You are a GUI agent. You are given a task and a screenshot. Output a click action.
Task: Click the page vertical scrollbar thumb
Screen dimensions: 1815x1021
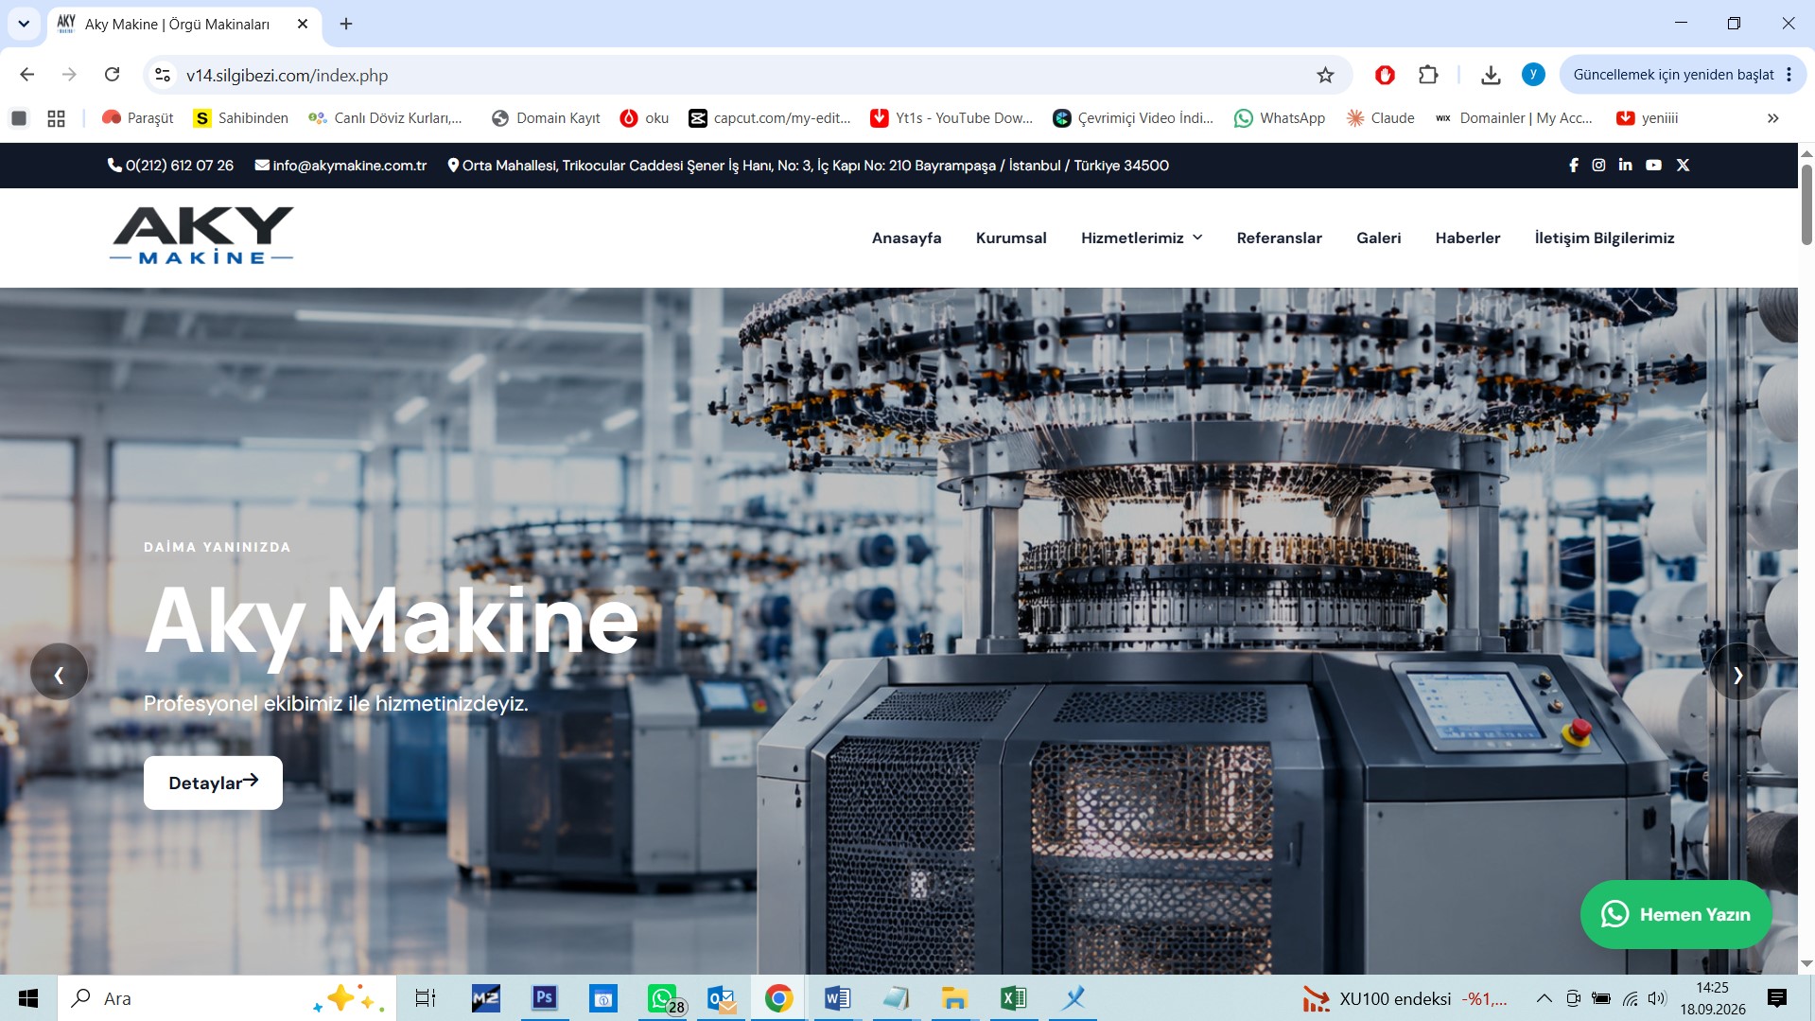coord(1806,203)
